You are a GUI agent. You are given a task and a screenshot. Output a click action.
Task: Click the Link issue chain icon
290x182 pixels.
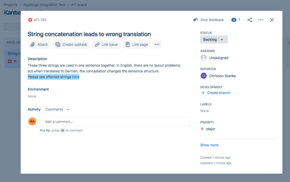[x=97, y=44]
